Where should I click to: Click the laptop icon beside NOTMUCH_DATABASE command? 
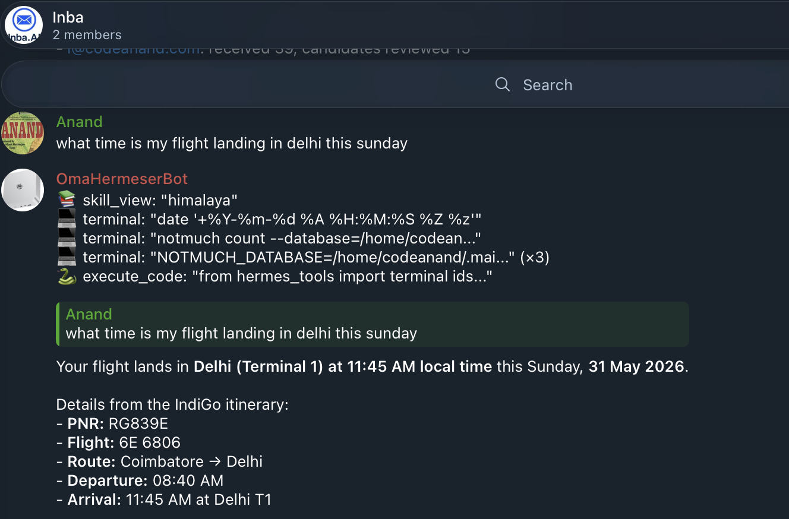click(66, 257)
